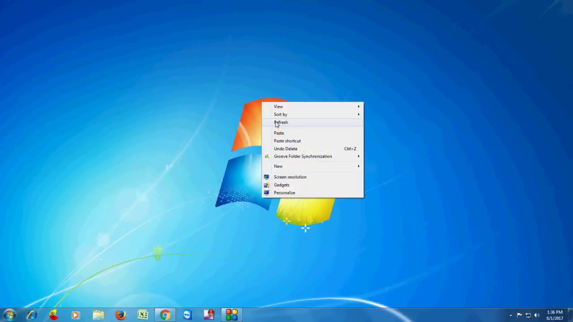
Task: Select Paste shortcut menu entry
Action: coord(312,141)
